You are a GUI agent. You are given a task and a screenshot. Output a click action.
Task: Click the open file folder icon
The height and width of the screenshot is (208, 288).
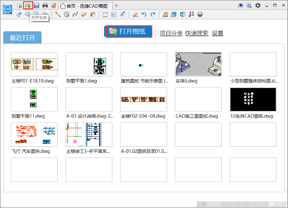coord(28,5)
